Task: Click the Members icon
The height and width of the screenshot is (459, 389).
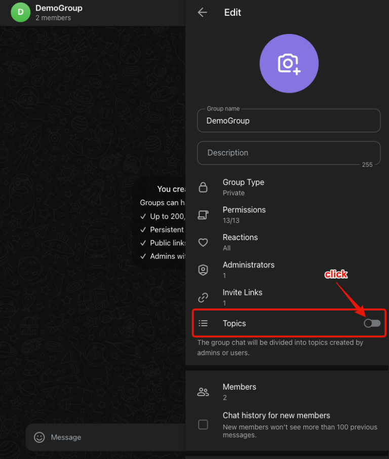Action: 203,391
